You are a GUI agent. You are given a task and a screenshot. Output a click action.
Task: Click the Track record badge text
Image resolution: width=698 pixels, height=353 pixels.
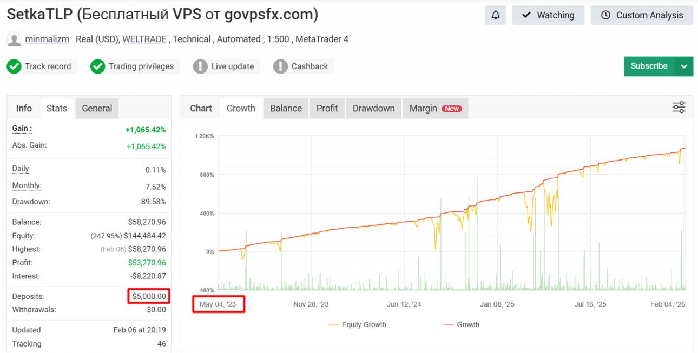click(48, 66)
